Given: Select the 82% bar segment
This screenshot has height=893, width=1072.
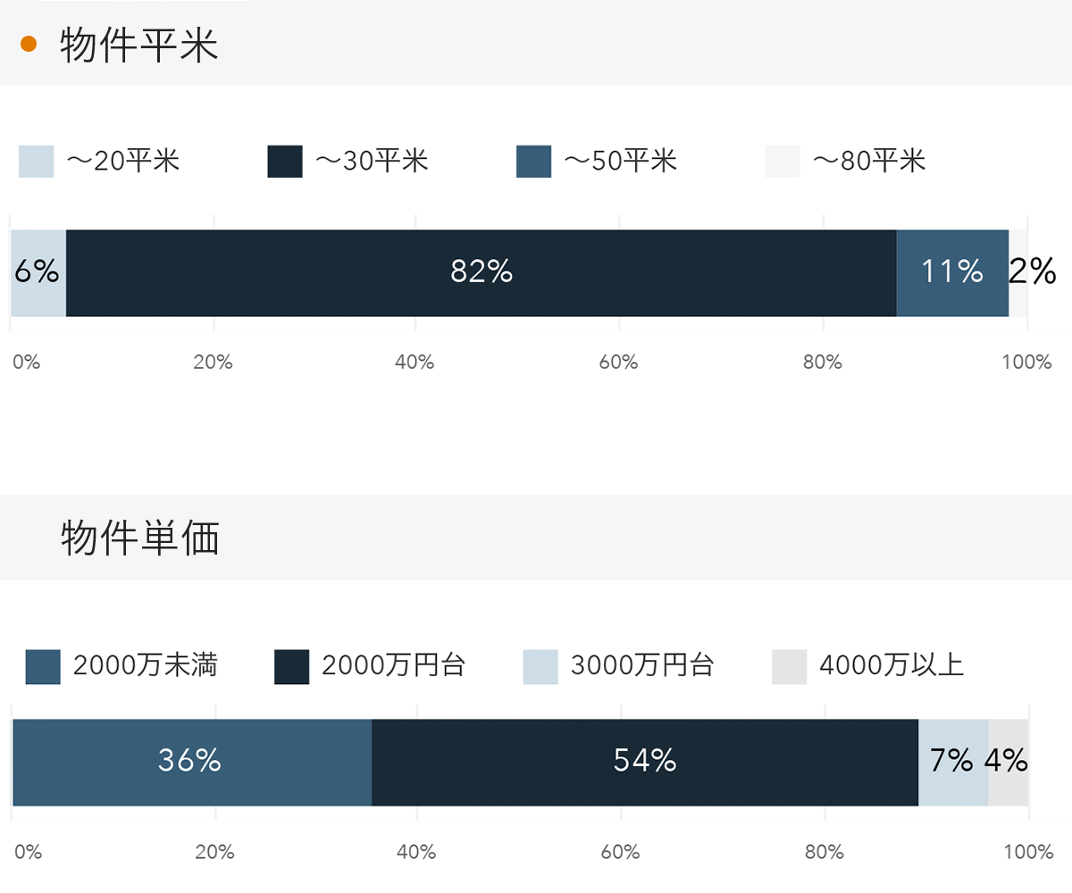Looking at the screenshot, I should 482,272.
